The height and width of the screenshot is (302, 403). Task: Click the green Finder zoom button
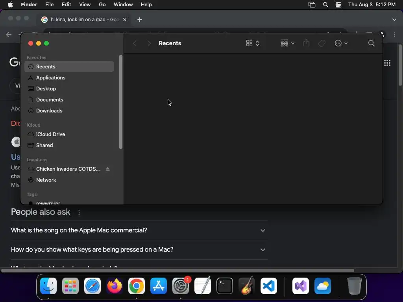click(46, 43)
